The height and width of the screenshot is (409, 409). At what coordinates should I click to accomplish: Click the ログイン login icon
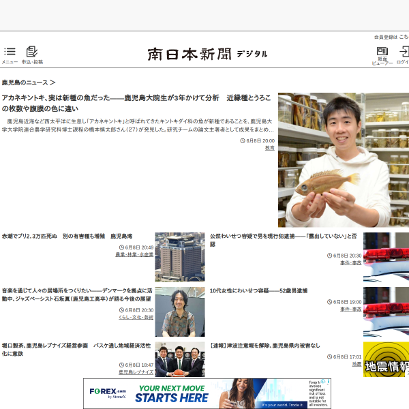[x=404, y=51]
